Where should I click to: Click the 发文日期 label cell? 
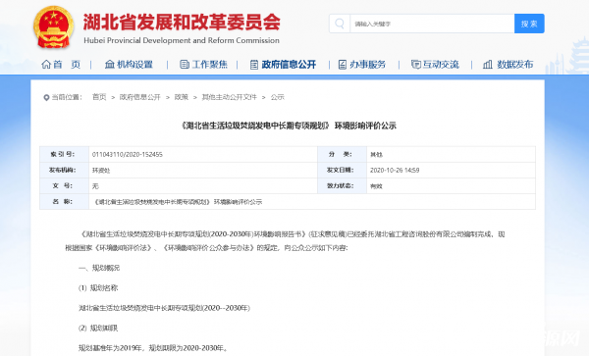342,170
